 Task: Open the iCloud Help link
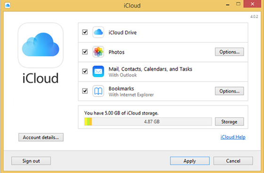pyautogui.click(x=233, y=137)
